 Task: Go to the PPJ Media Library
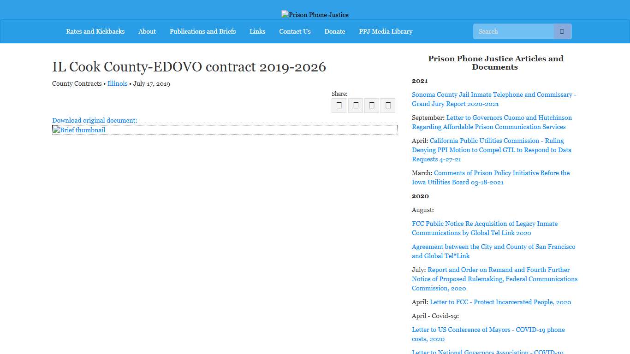pyautogui.click(x=386, y=31)
